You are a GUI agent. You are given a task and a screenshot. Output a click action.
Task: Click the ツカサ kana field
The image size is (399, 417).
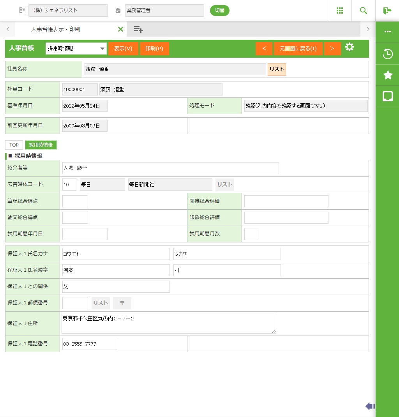pyautogui.click(x=227, y=254)
